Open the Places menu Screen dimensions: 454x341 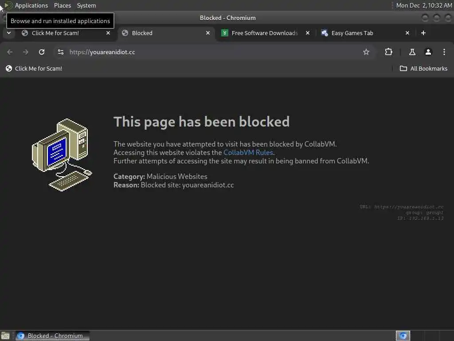pos(62,5)
